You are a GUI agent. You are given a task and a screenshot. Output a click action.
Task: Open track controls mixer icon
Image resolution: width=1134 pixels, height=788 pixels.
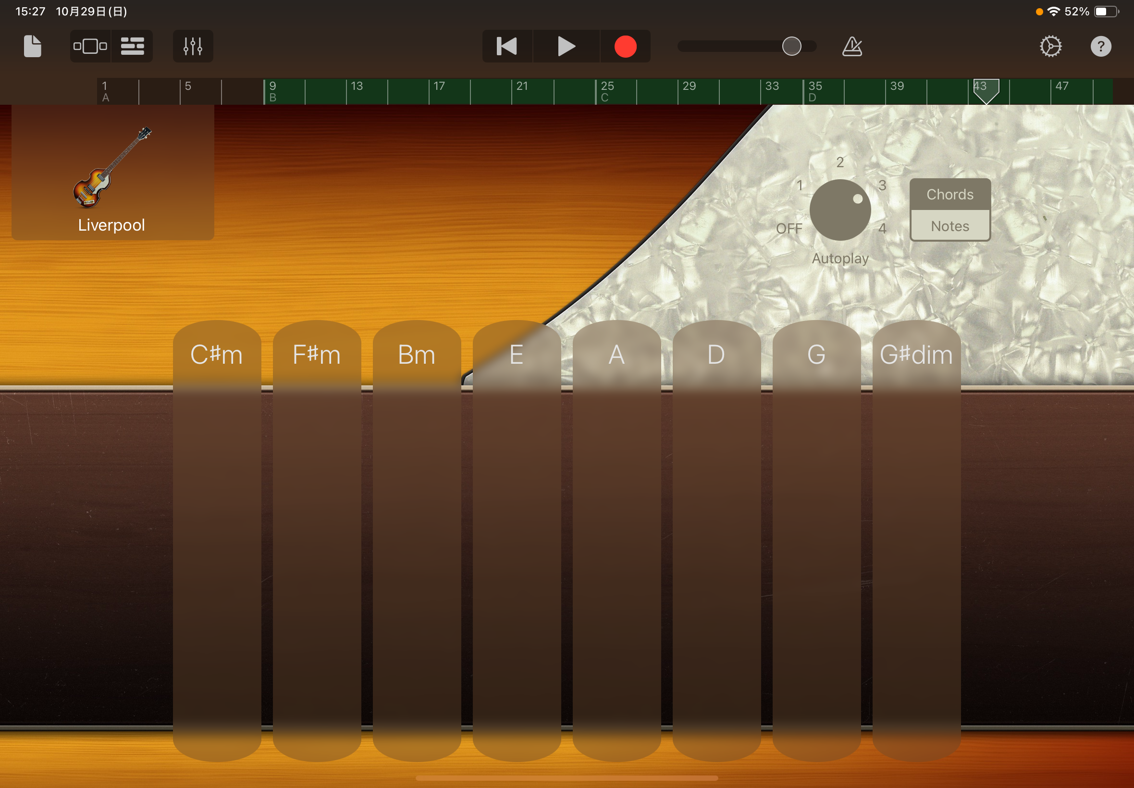click(193, 47)
